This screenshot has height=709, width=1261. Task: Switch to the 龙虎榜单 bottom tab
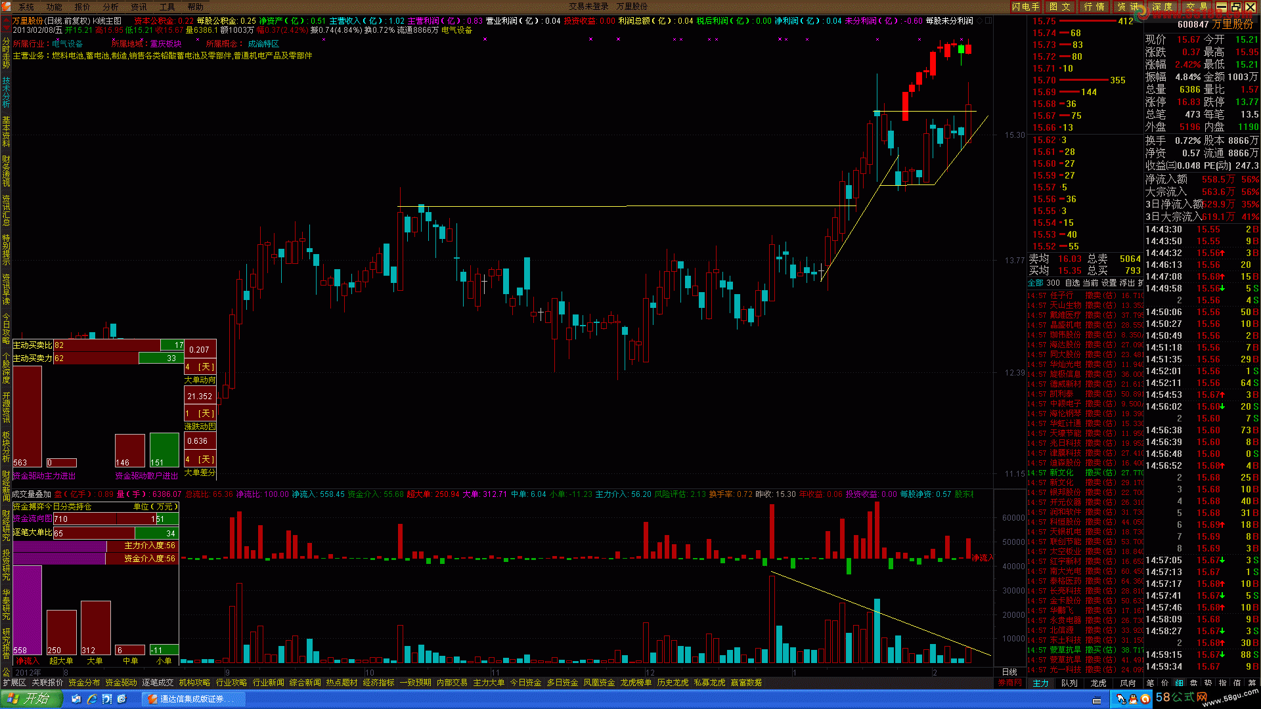point(636,683)
